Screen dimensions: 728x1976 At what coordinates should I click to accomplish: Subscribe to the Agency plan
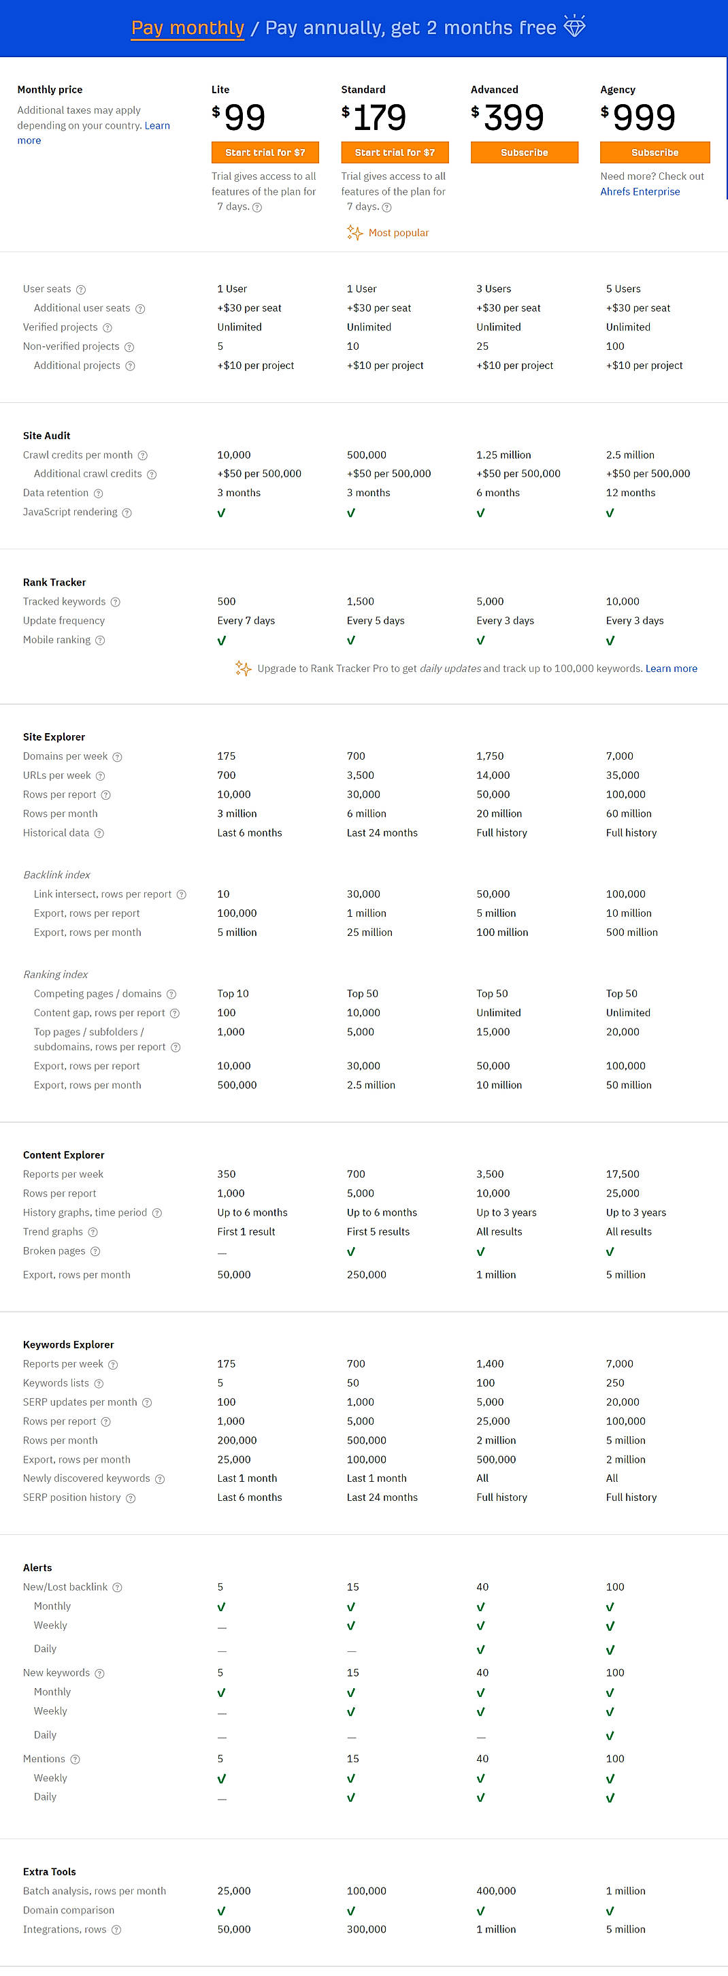point(655,152)
